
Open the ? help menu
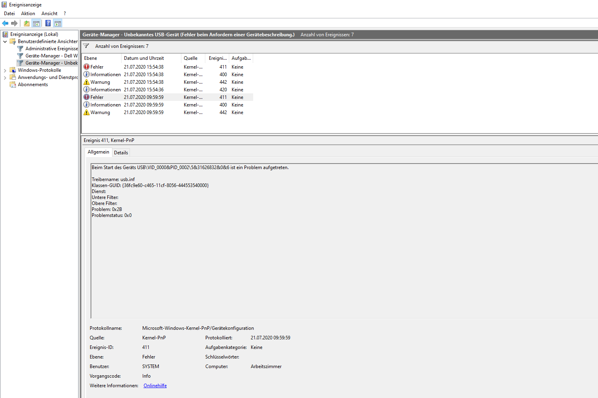pyautogui.click(x=65, y=13)
